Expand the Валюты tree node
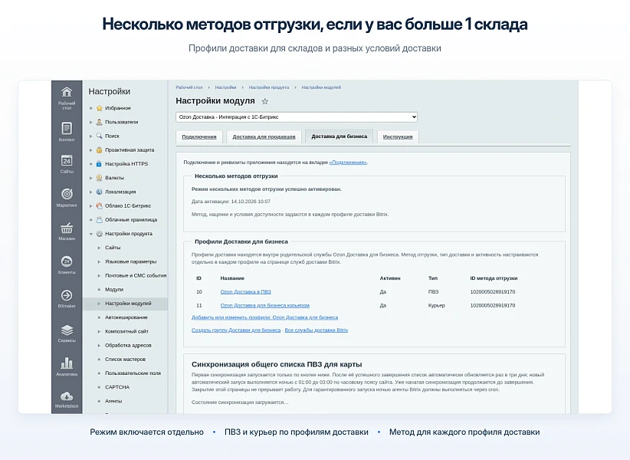 tap(90, 178)
